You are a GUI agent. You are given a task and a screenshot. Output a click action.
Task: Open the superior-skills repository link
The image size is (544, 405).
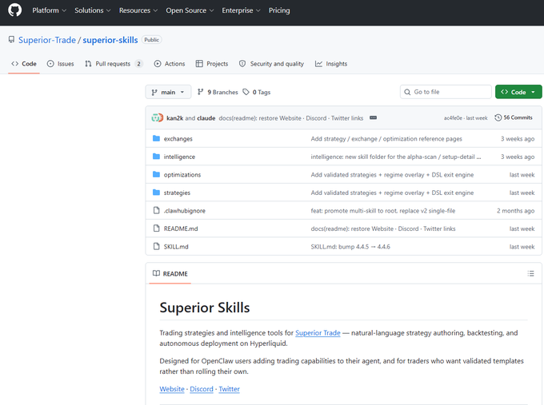[x=110, y=40]
